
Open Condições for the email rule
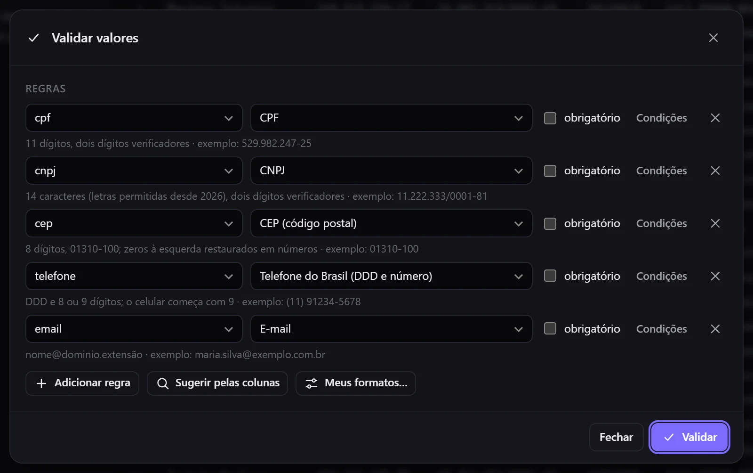tap(661, 329)
